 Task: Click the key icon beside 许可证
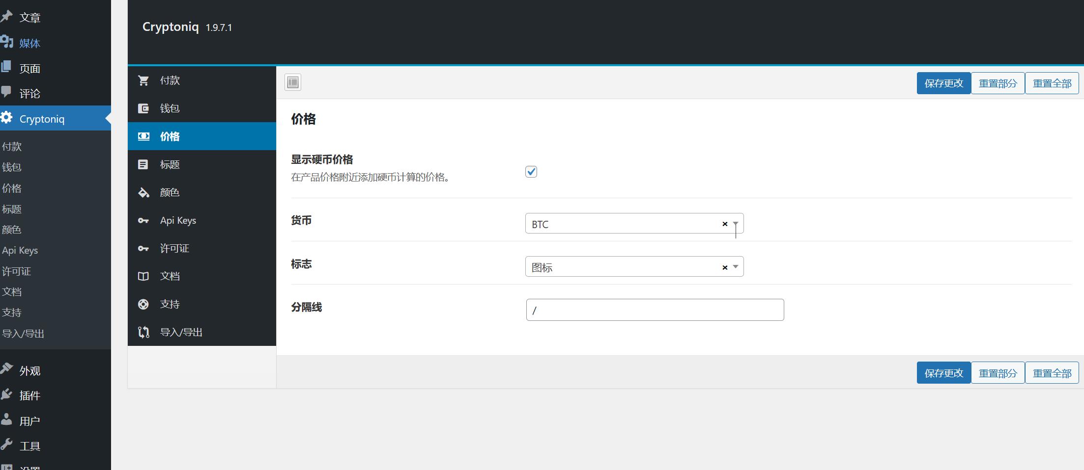coord(143,249)
